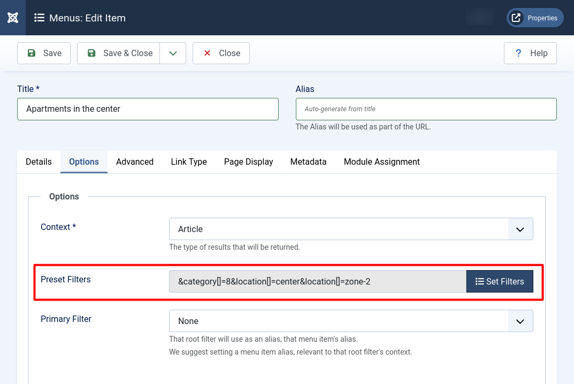
Task: Expand the Save & Close dropdown arrow
Action: coord(173,53)
